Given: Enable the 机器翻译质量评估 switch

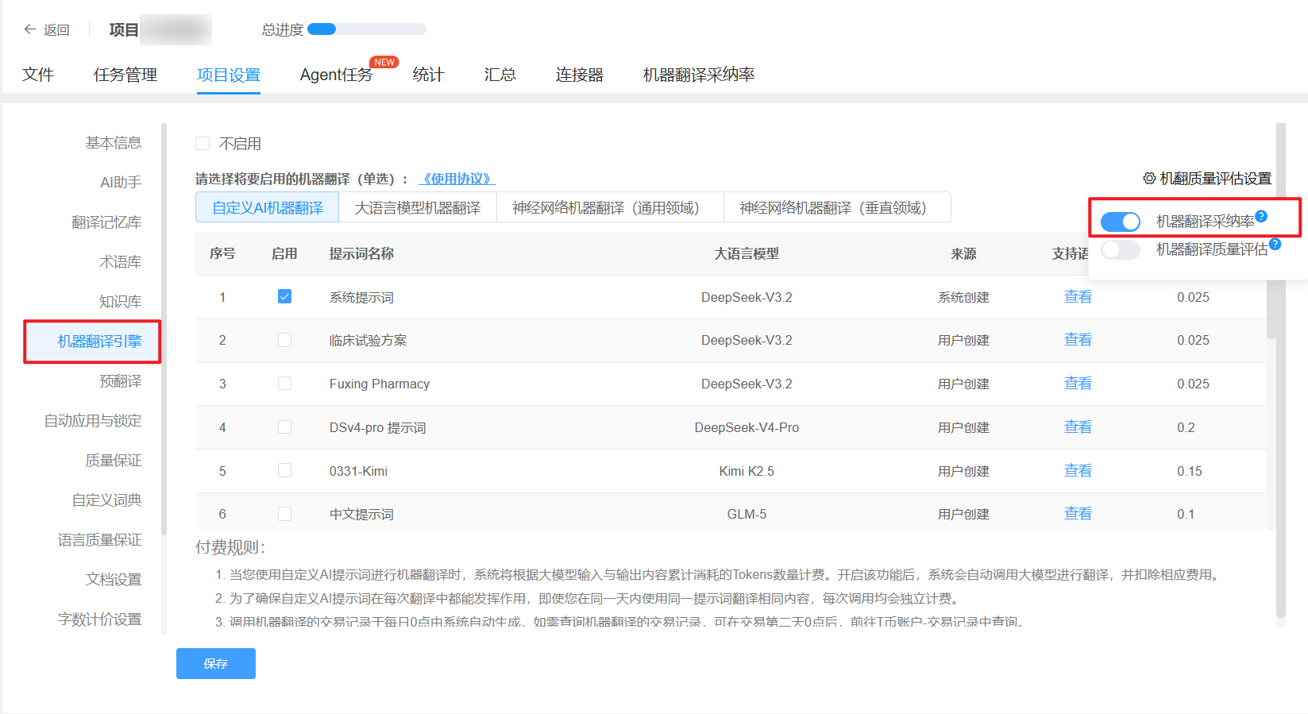Looking at the screenshot, I should point(1121,249).
